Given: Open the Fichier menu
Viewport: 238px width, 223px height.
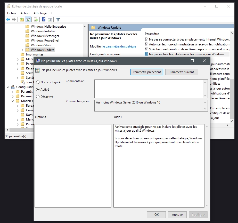Looking at the screenshot, I should (12, 13).
